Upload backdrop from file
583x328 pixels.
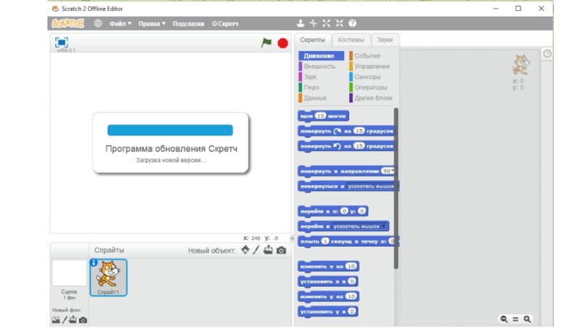73,319
